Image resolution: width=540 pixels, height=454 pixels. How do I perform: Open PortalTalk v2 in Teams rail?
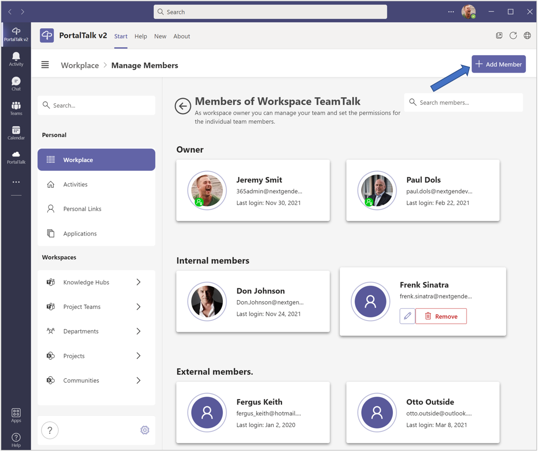[x=16, y=34]
